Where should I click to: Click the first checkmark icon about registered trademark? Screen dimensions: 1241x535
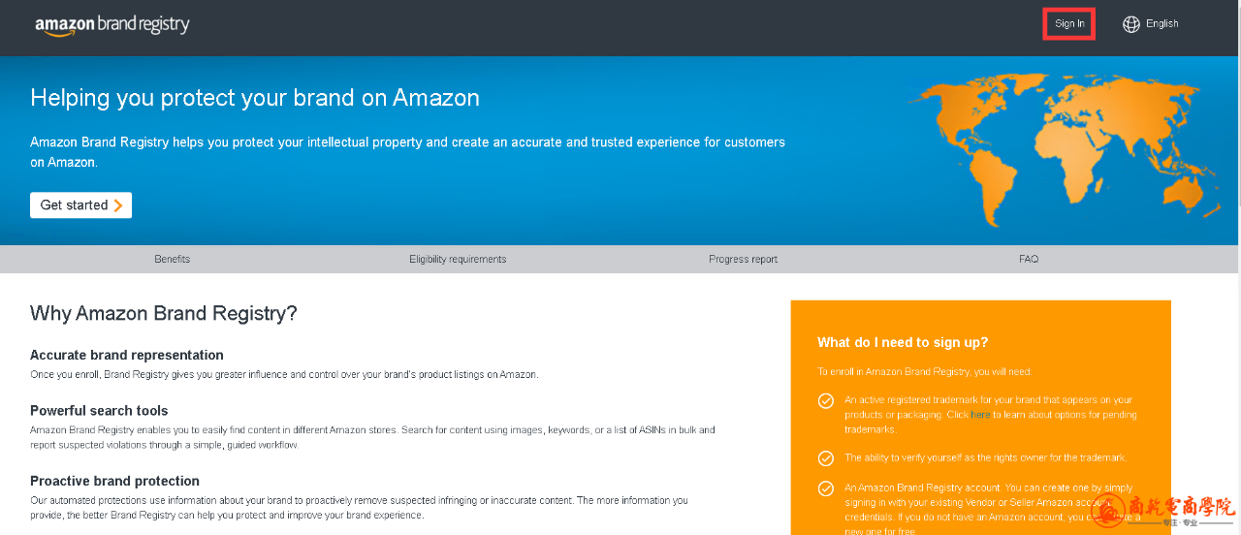pos(826,400)
